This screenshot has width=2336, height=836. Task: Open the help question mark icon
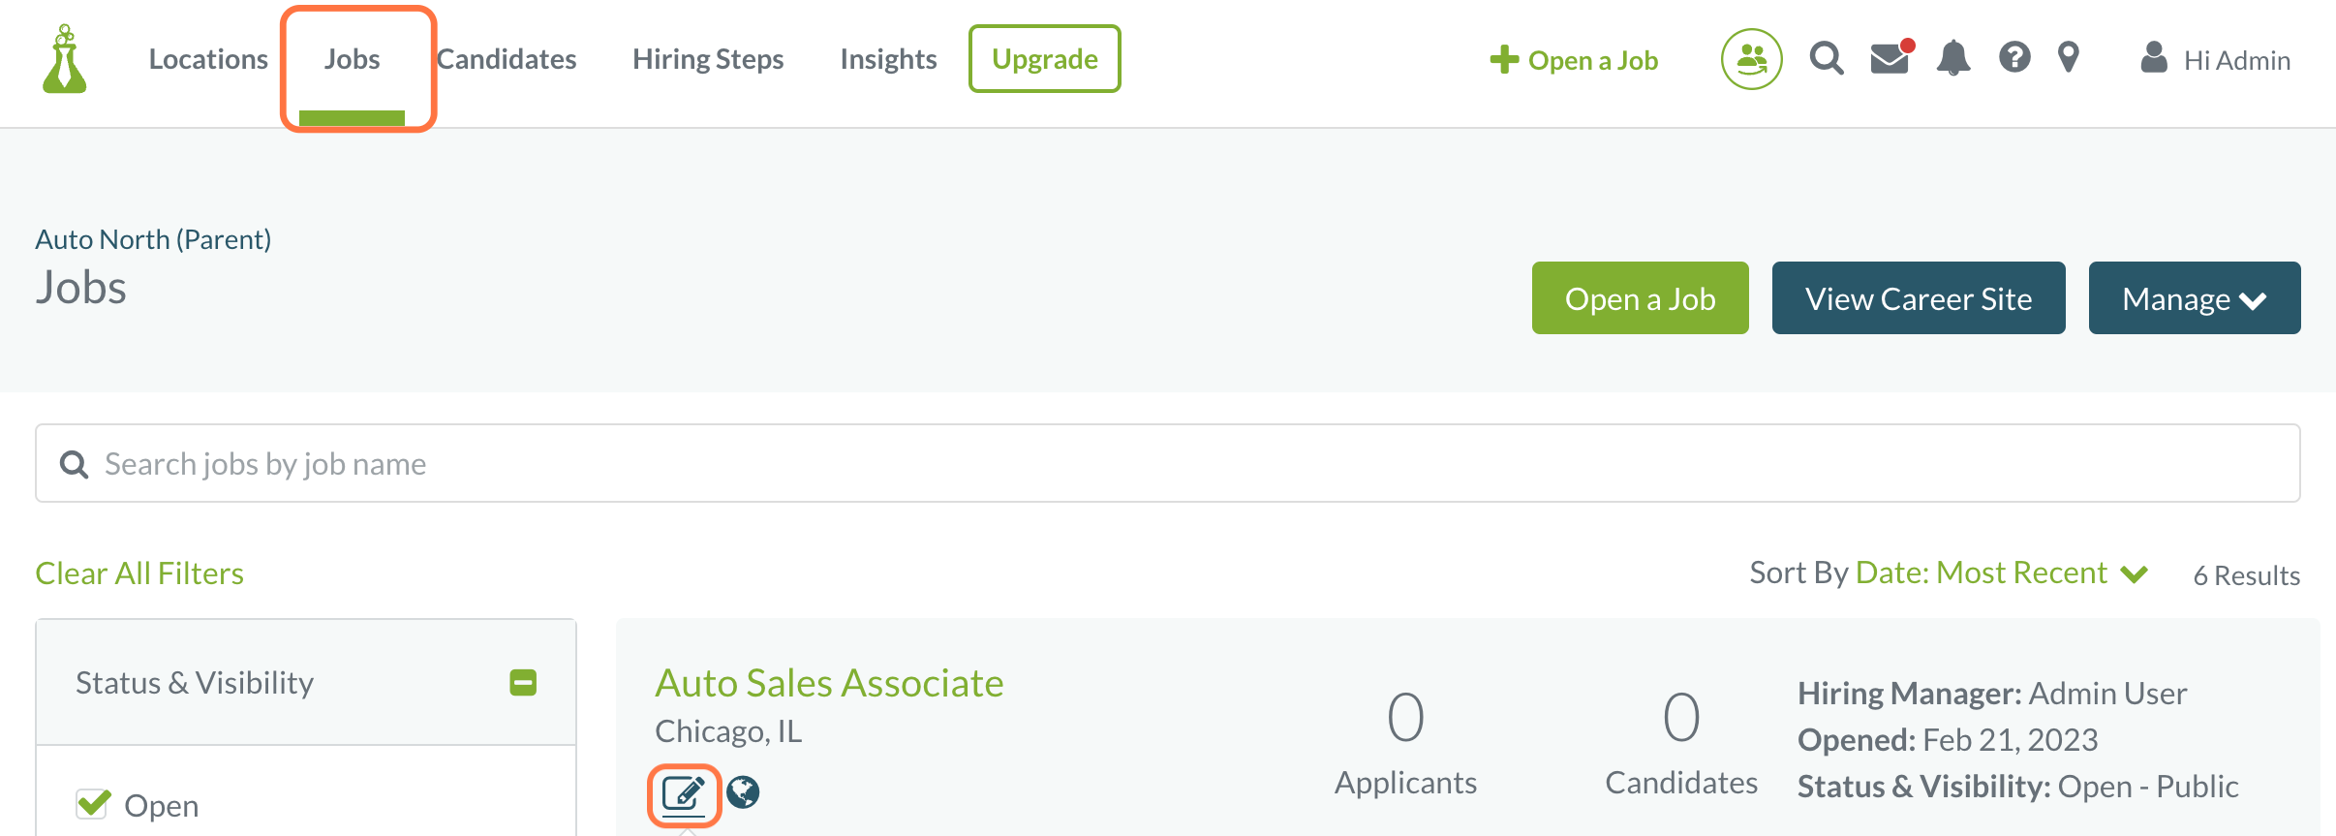2014,57
